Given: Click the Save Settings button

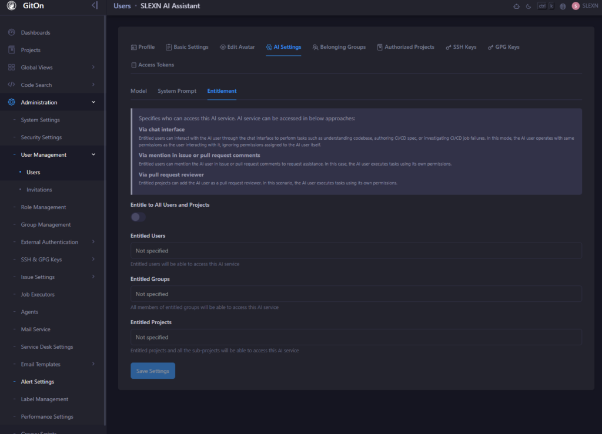Looking at the screenshot, I should pyautogui.click(x=152, y=371).
